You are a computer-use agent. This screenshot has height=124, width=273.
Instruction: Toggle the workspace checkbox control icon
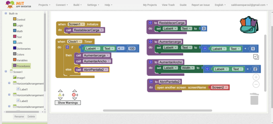(256, 56)
